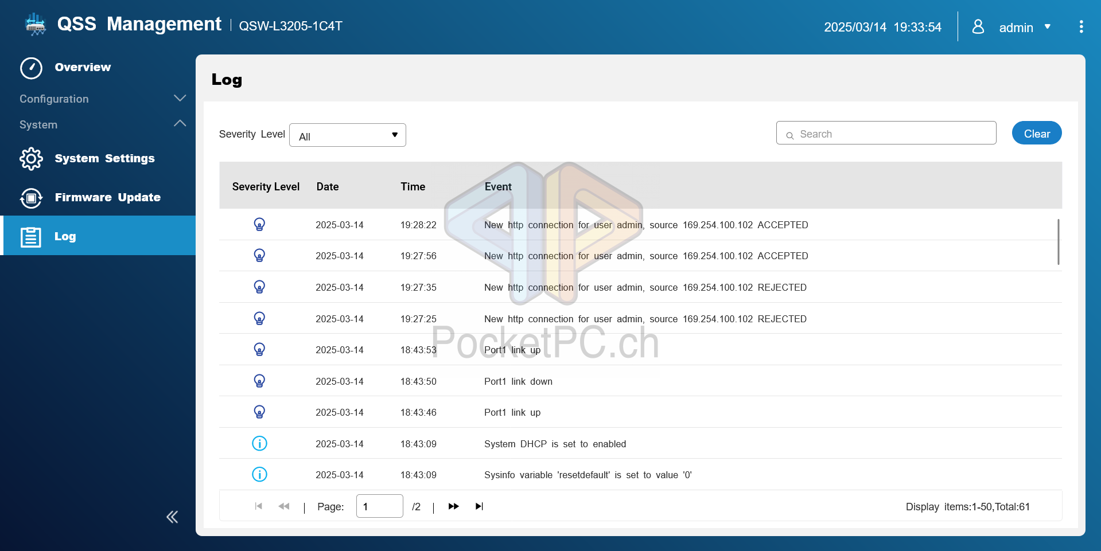1101x551 pixels.
Task: Click the admin user profile icon
Action: [978, 27]
